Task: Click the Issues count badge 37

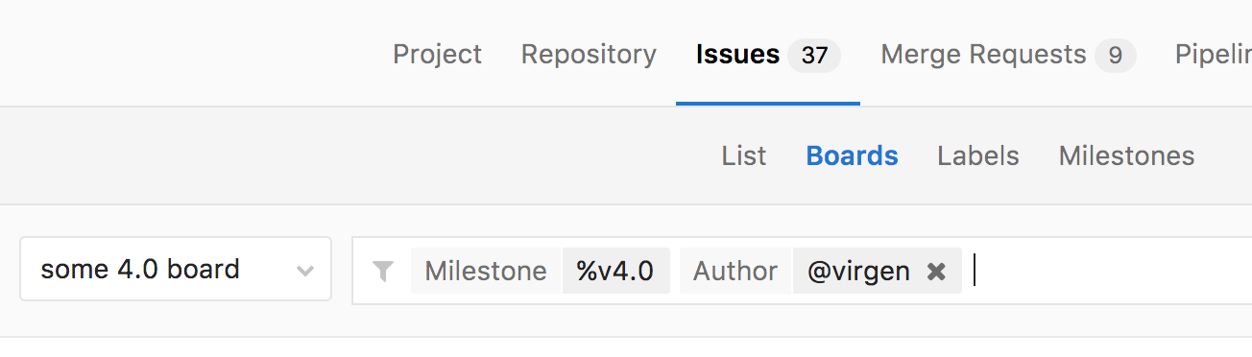Action: click(x=814, y=56)
